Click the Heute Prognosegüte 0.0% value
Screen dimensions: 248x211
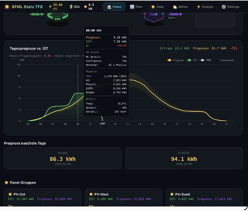(x=48, y=56)
